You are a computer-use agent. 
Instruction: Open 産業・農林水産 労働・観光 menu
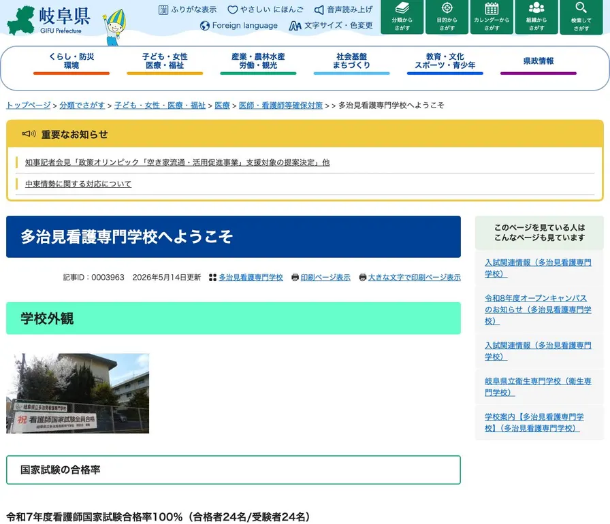[258, 62]
